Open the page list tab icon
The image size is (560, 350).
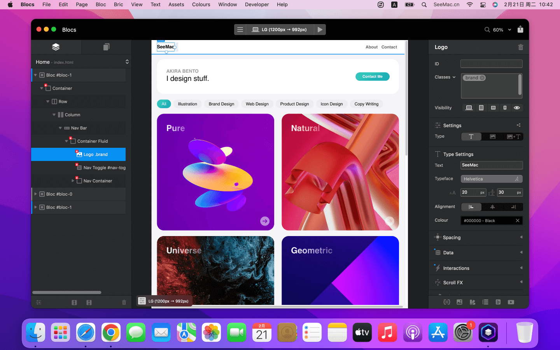pos(106,47)
